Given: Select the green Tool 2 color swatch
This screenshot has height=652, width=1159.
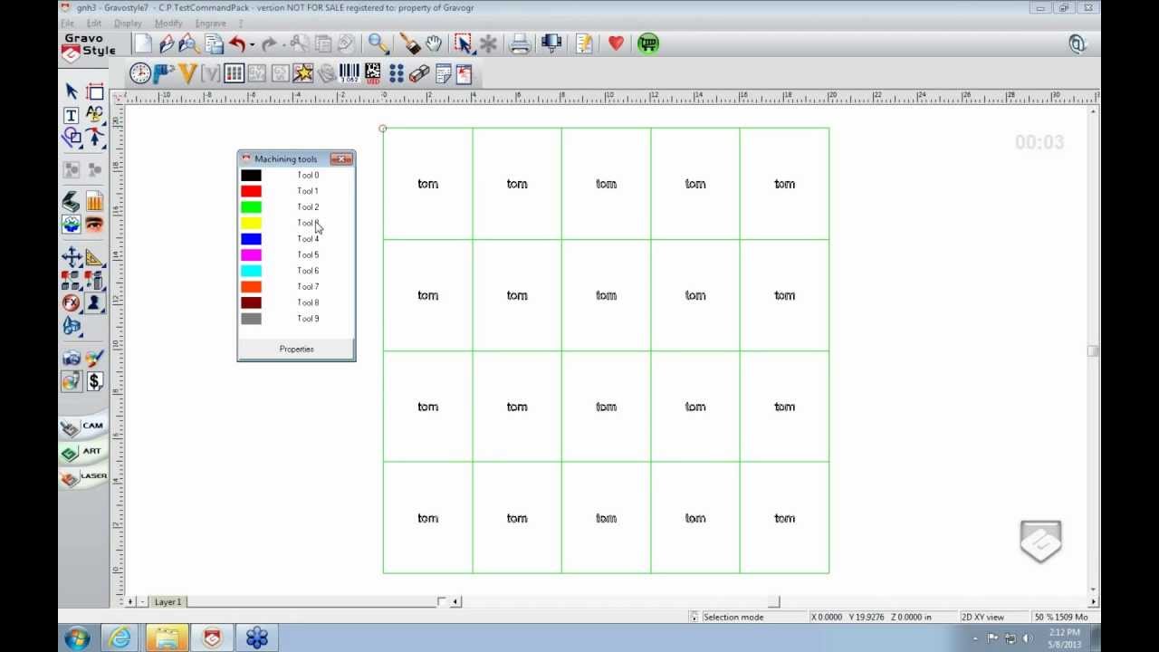Looking at the screenshot, I should [x=251, y=207].
